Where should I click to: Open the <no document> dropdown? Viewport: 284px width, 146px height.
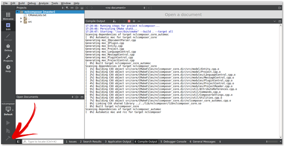coord(125,8)
